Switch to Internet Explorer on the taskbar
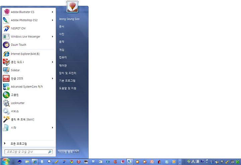Image resolution: width=241 pixels, height=165 pixels. 35,162
